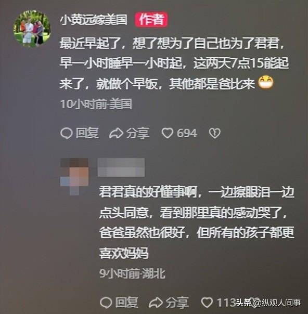Viewport: 308px width, 314px height.
Task: Tap the speech bubble icon on Hubei reply
Action: (x=106, y=303)
